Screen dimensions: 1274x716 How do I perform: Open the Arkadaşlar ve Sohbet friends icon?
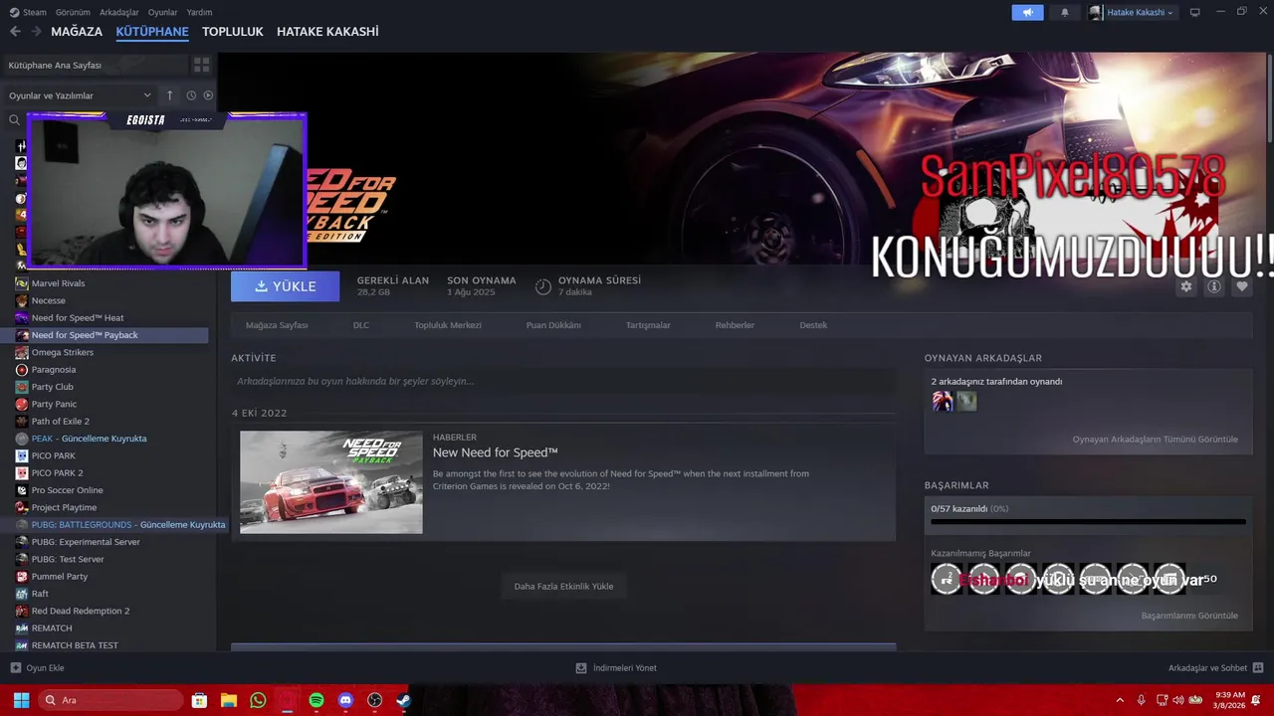click(1258, 668)
